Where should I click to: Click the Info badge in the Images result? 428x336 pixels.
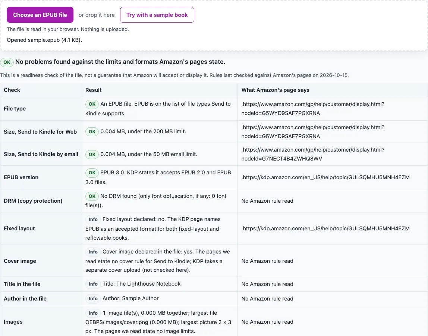point(93,313)
